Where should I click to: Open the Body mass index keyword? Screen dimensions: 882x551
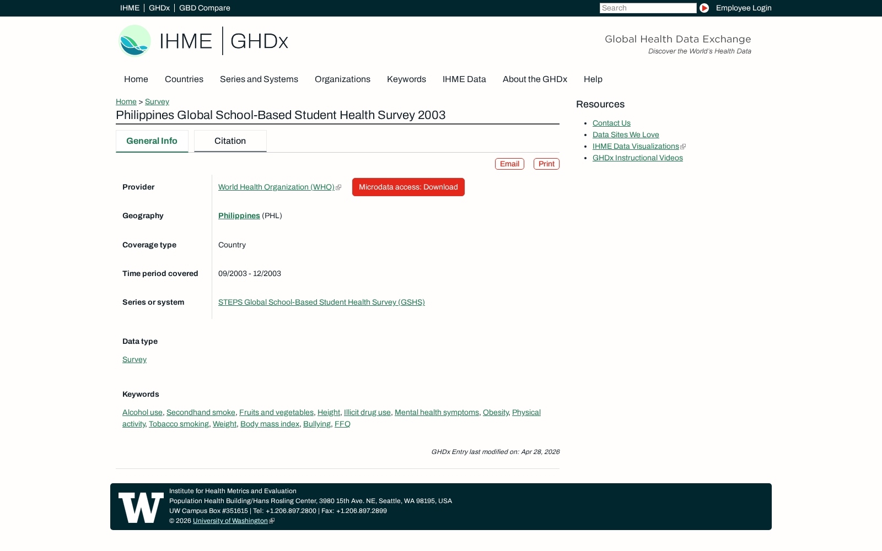[x=270, y=424]
